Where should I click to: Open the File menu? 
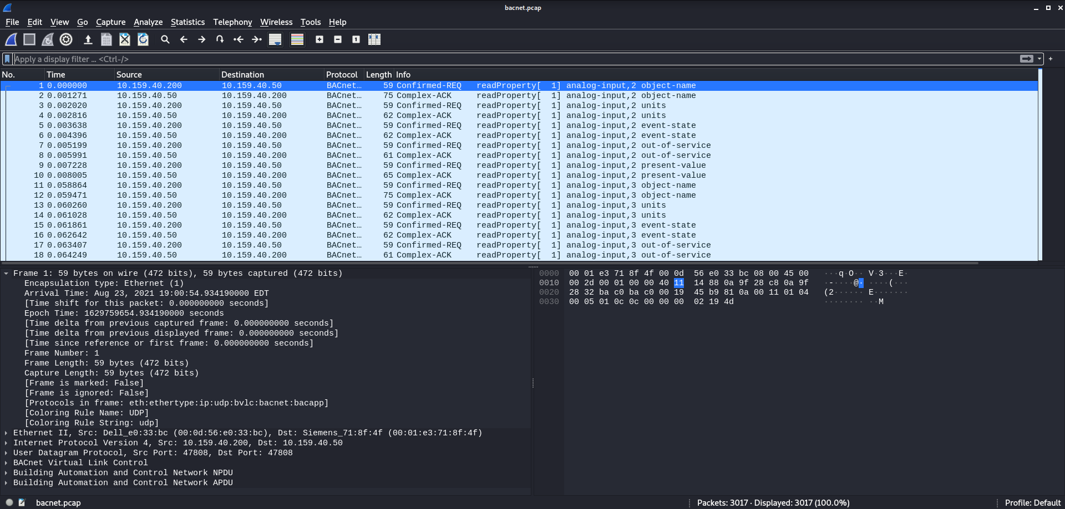pos(12,22)
